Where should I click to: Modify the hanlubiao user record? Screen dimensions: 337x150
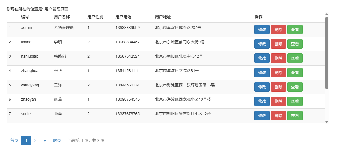click(262, 58)
